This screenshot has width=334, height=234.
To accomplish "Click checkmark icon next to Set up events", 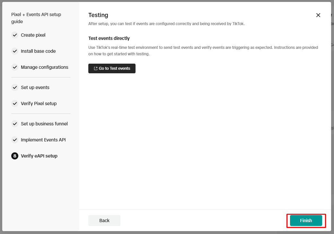I will pyautogui.click(x=15, y=87).
